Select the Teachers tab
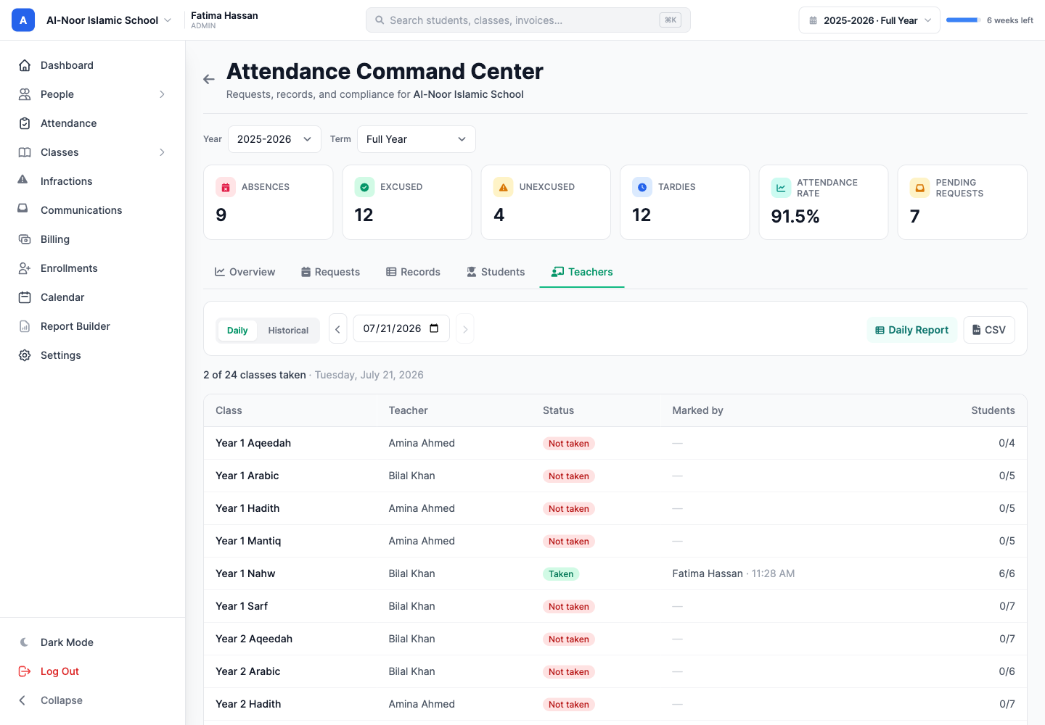1045x725 pixels. 582,272
